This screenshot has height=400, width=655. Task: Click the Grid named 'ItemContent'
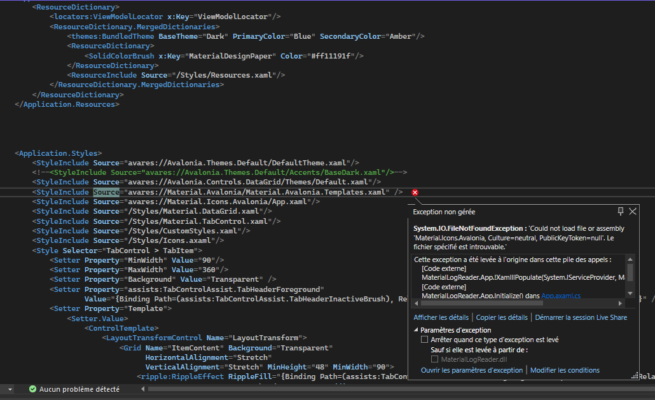pyautogui.click(x=226, y=348)
